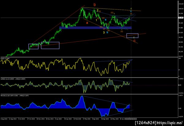
Task: Click the RSI scale value 37
Action: (x=179, y=70)
